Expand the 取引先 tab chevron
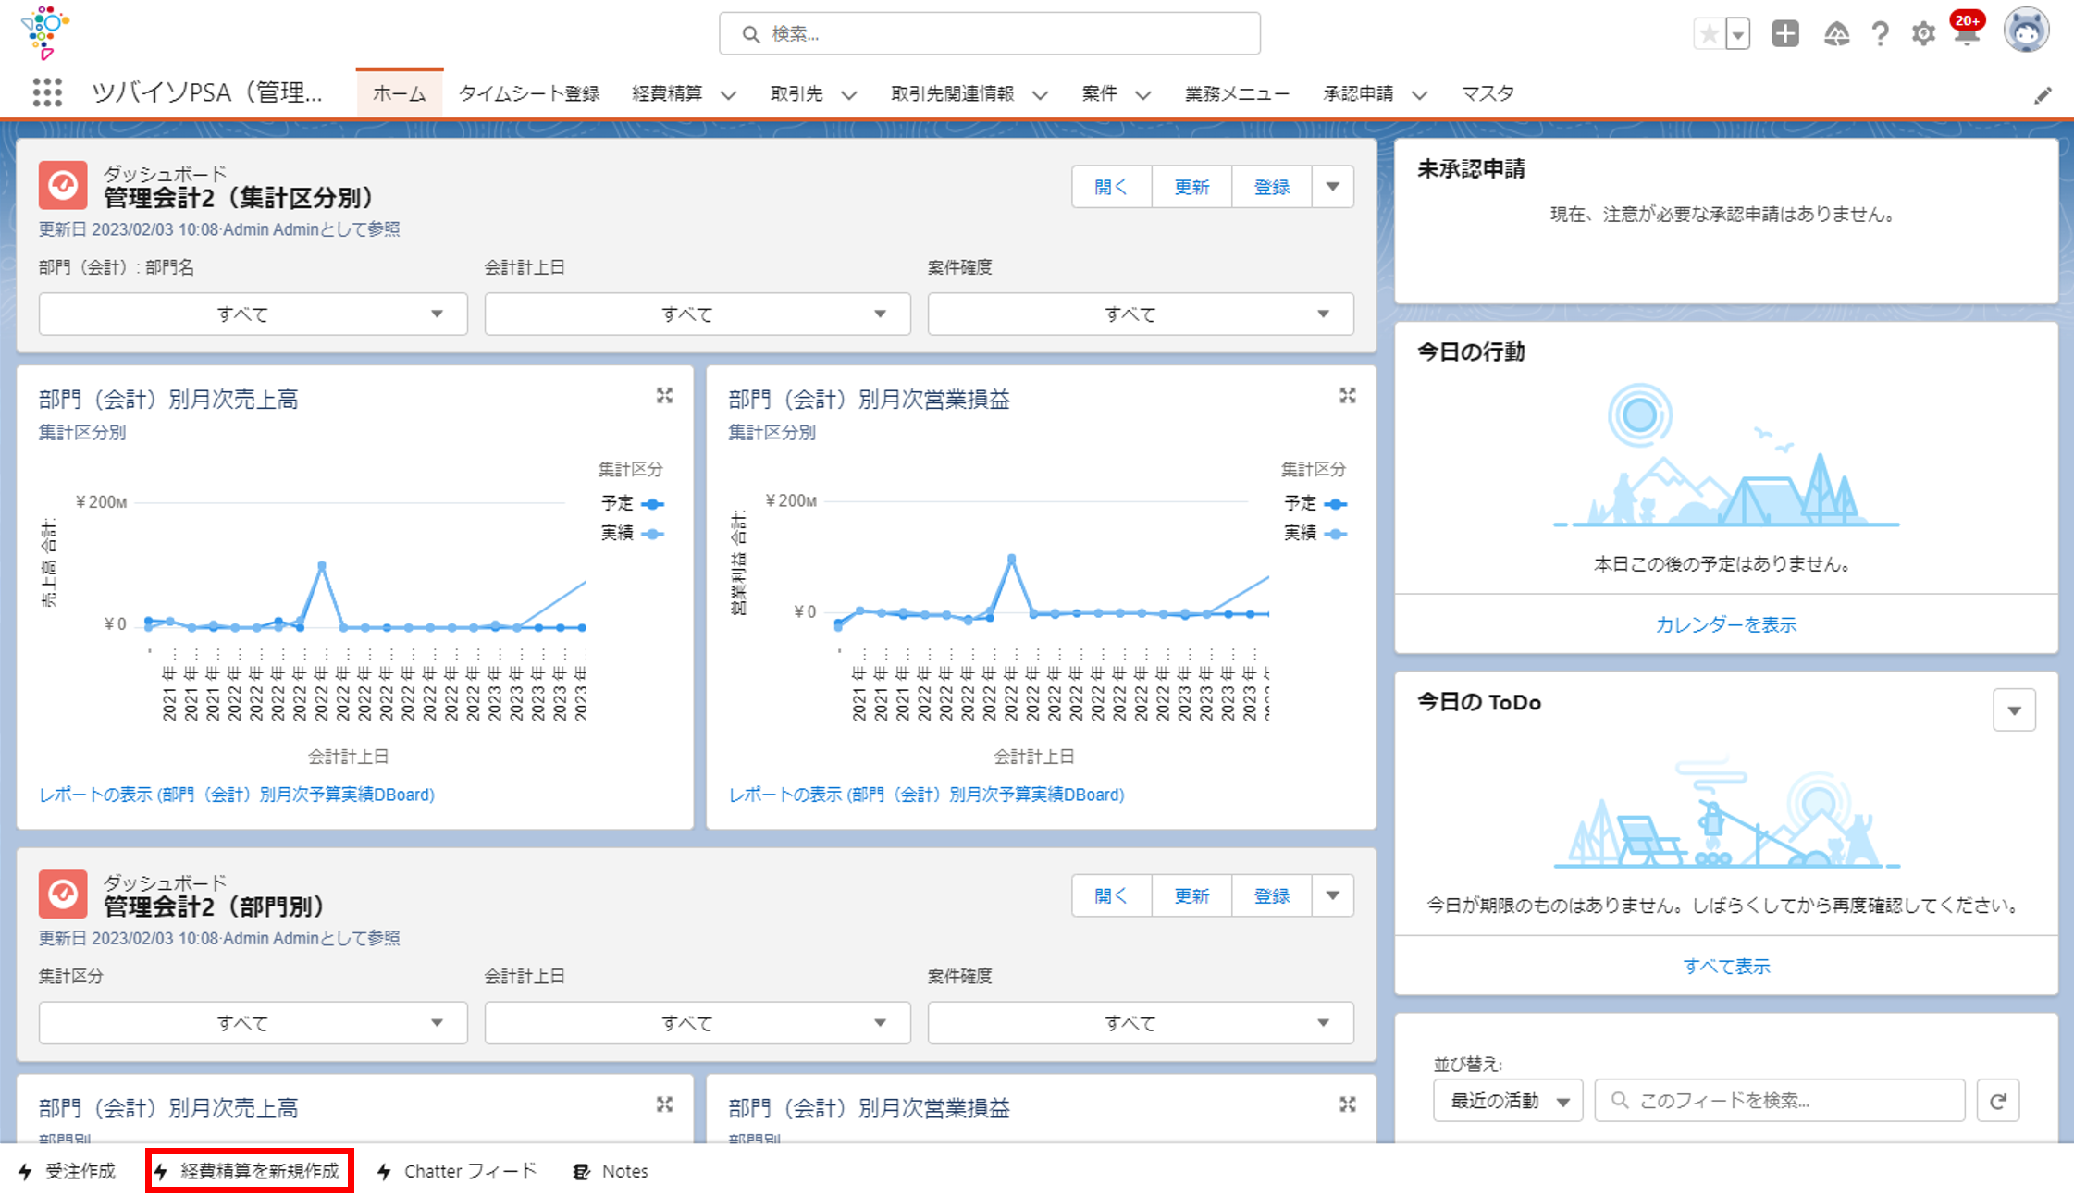This screenshot has width=2074, height=1196. coord(849,94)
